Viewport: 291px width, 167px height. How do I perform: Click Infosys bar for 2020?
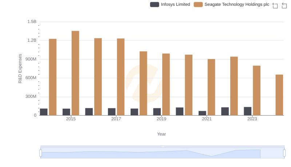tap(180, 112)
